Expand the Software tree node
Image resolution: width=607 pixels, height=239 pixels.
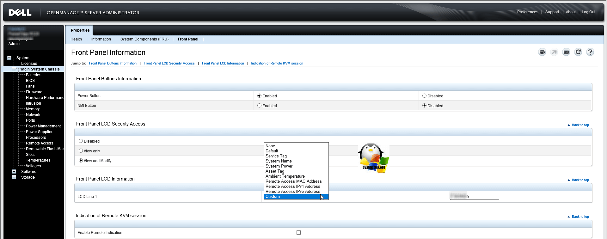tap(14, 172)
